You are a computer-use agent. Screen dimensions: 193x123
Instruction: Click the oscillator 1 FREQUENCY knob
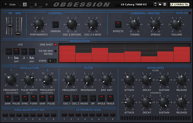click(x=11, y=80)
